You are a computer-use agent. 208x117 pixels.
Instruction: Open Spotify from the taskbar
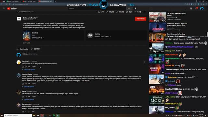[x=54, y=115]
